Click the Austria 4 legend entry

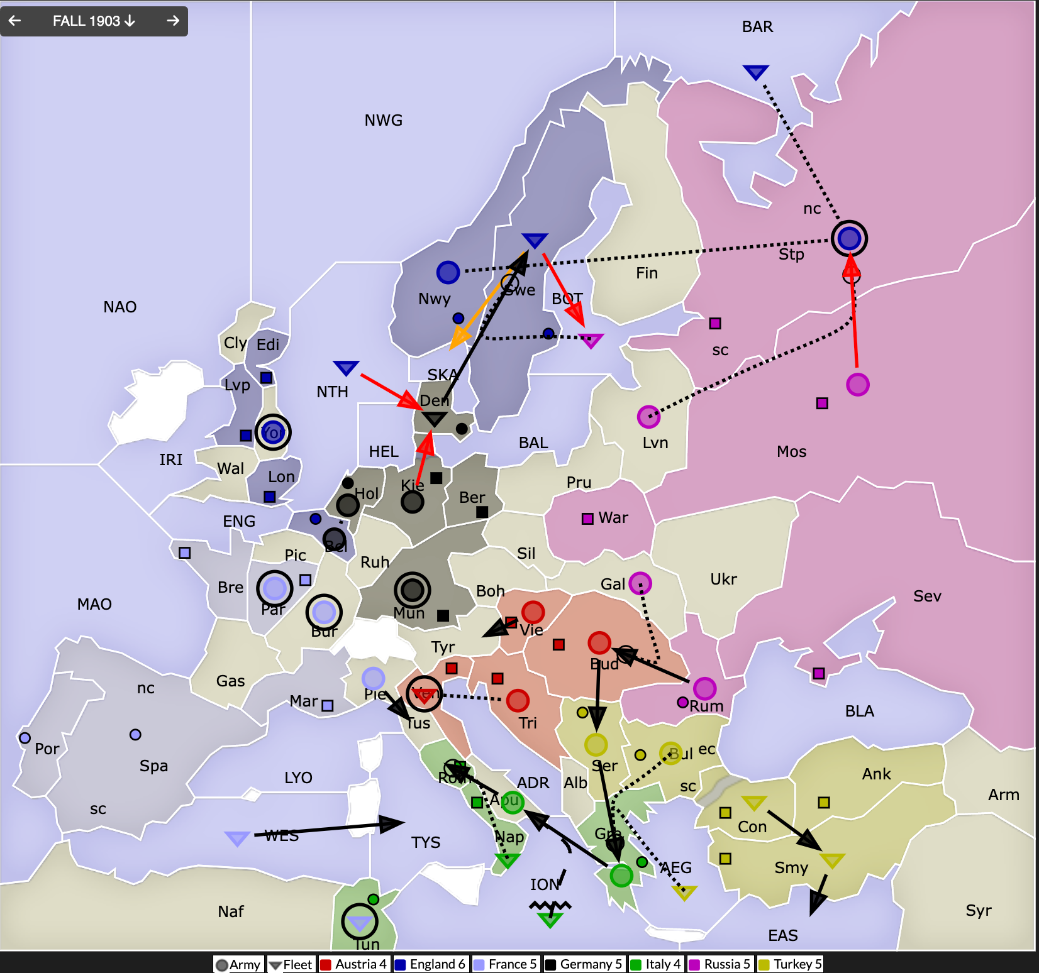[x=353, y=964]
